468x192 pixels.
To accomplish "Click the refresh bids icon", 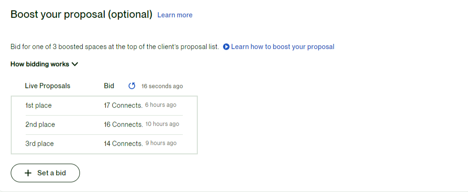I will pos(132,86).
